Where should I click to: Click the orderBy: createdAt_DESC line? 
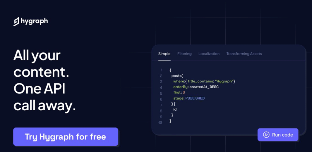click(x=196, y=87)
